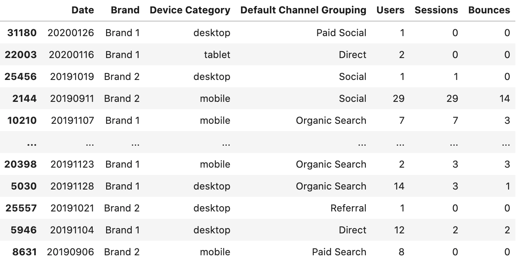
Task: Click the Bounces value 14 in row 2144
Action: click(504, 99)
